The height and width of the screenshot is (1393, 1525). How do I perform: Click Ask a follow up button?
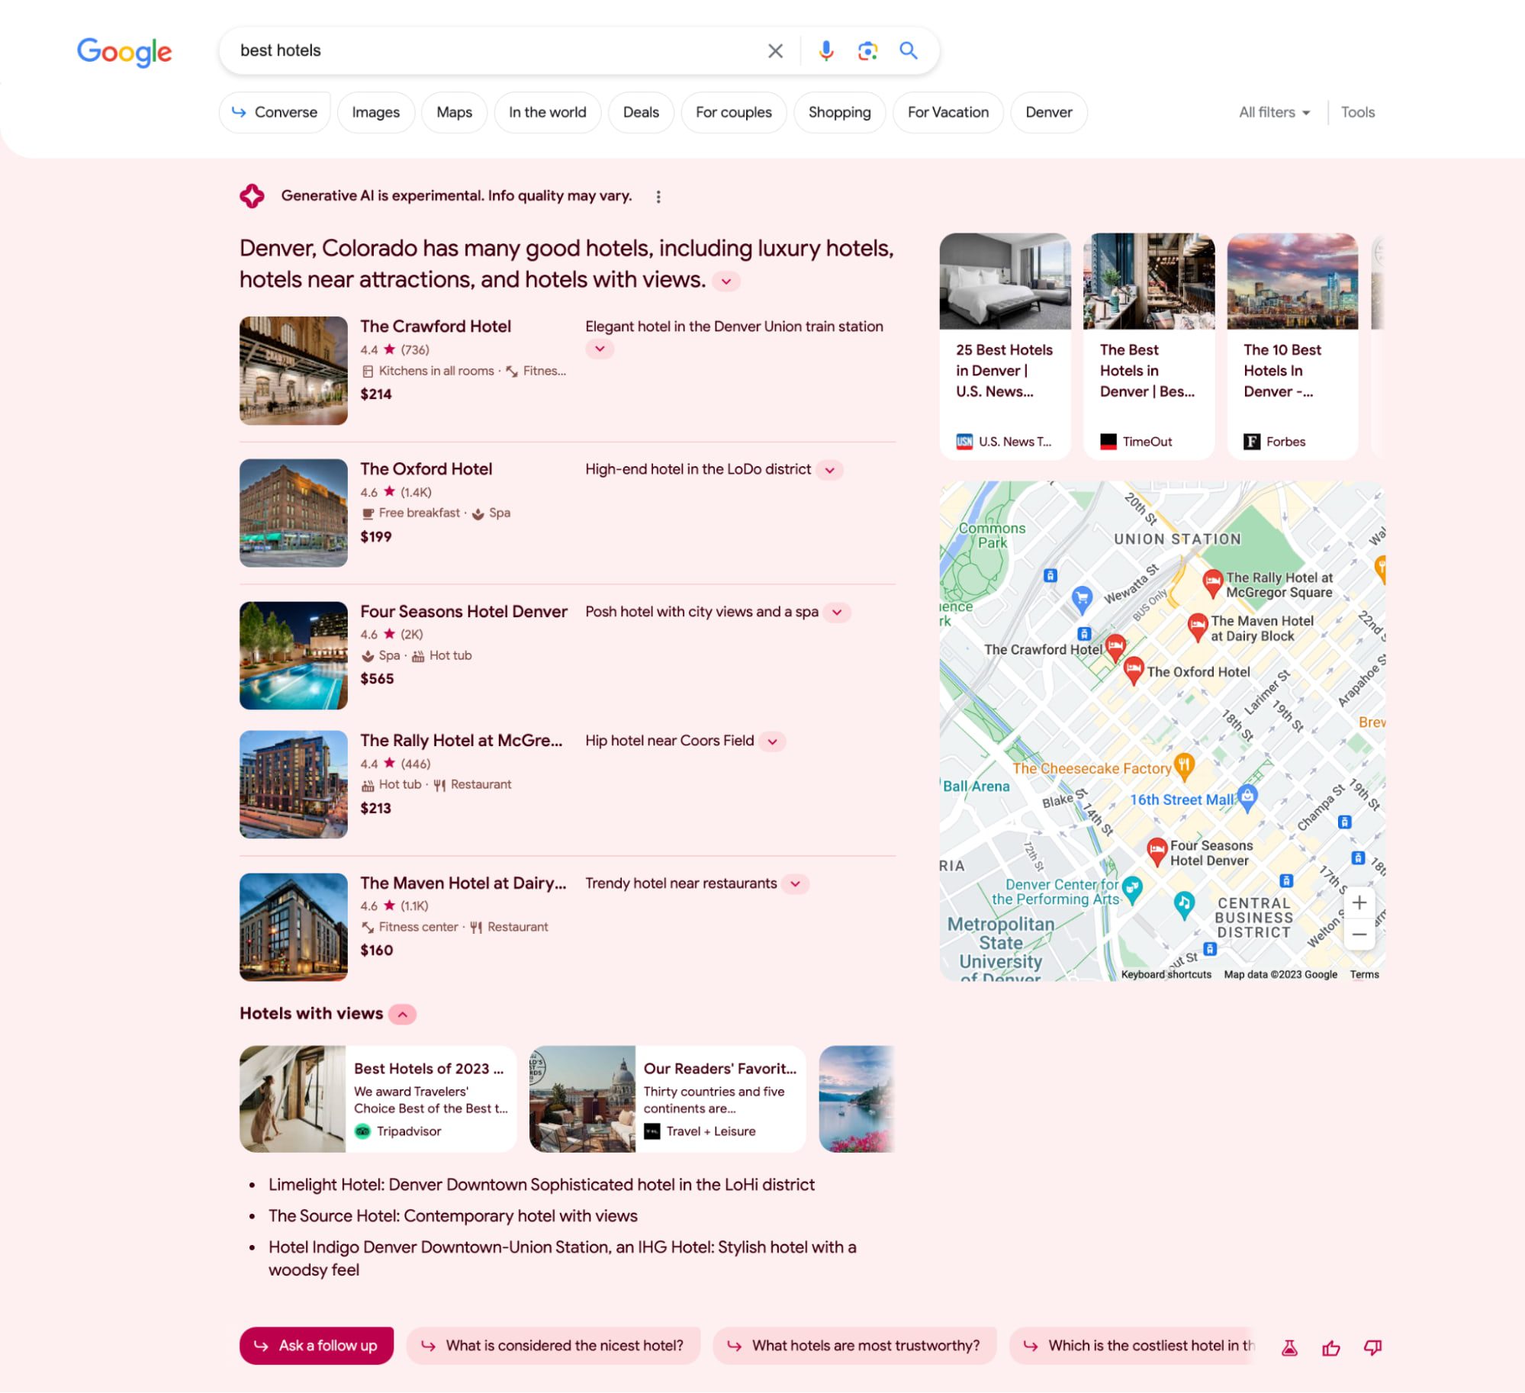[x=317, y=1346]
